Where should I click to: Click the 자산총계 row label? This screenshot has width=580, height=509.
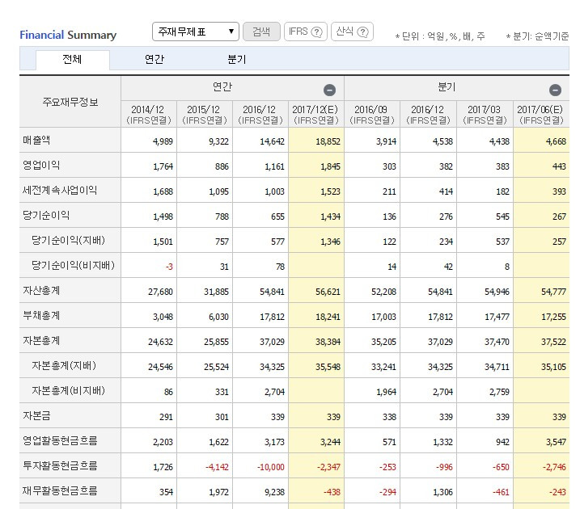(41, 290)
